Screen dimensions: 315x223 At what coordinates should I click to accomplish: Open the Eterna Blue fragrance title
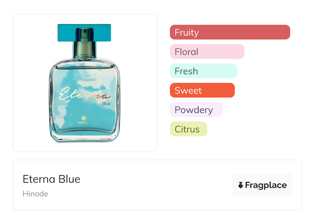[x=51, y=179]
